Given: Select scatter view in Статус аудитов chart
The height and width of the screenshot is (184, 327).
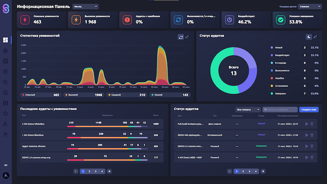Looking at the screenshot, I should coord(315,37).
